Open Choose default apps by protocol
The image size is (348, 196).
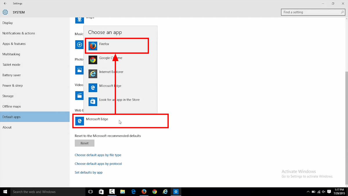[98, 164]
